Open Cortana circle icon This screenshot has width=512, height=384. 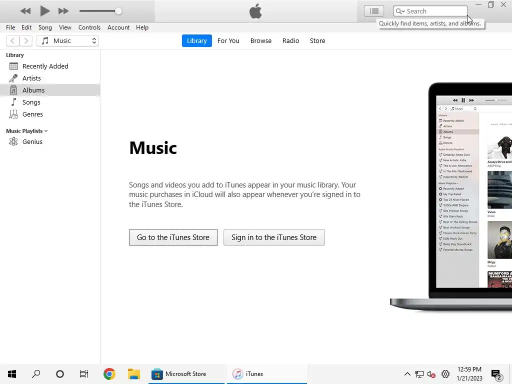coord(60,374)
